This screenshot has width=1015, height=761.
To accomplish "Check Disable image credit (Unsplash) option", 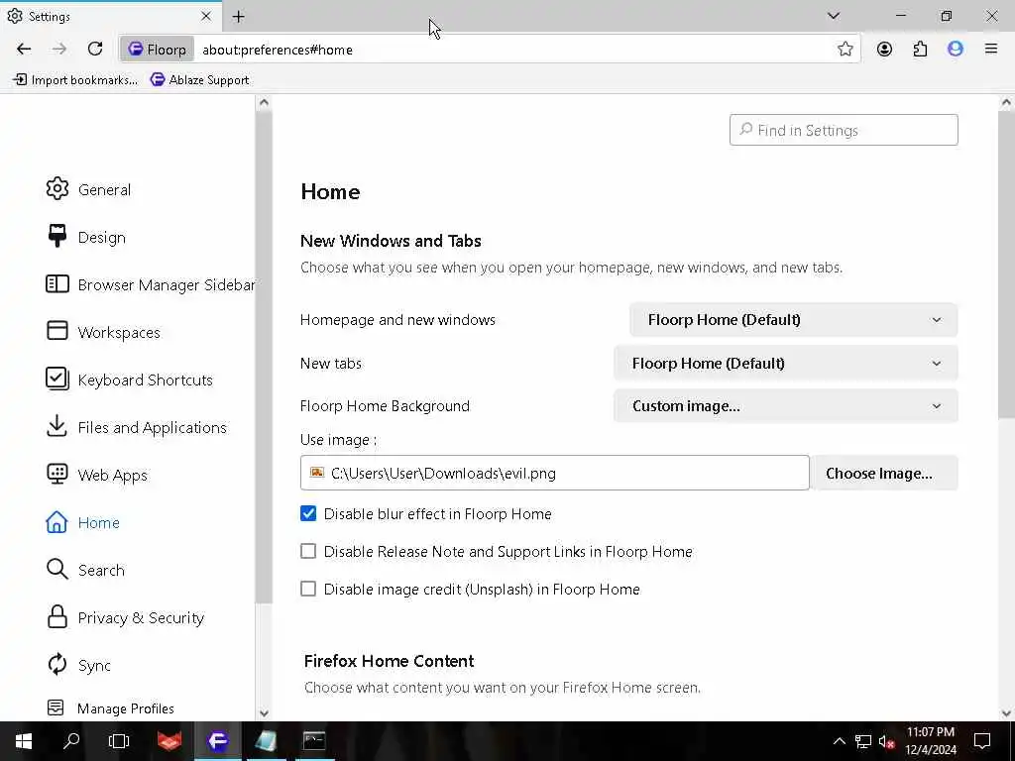I will tap(308, 589).
